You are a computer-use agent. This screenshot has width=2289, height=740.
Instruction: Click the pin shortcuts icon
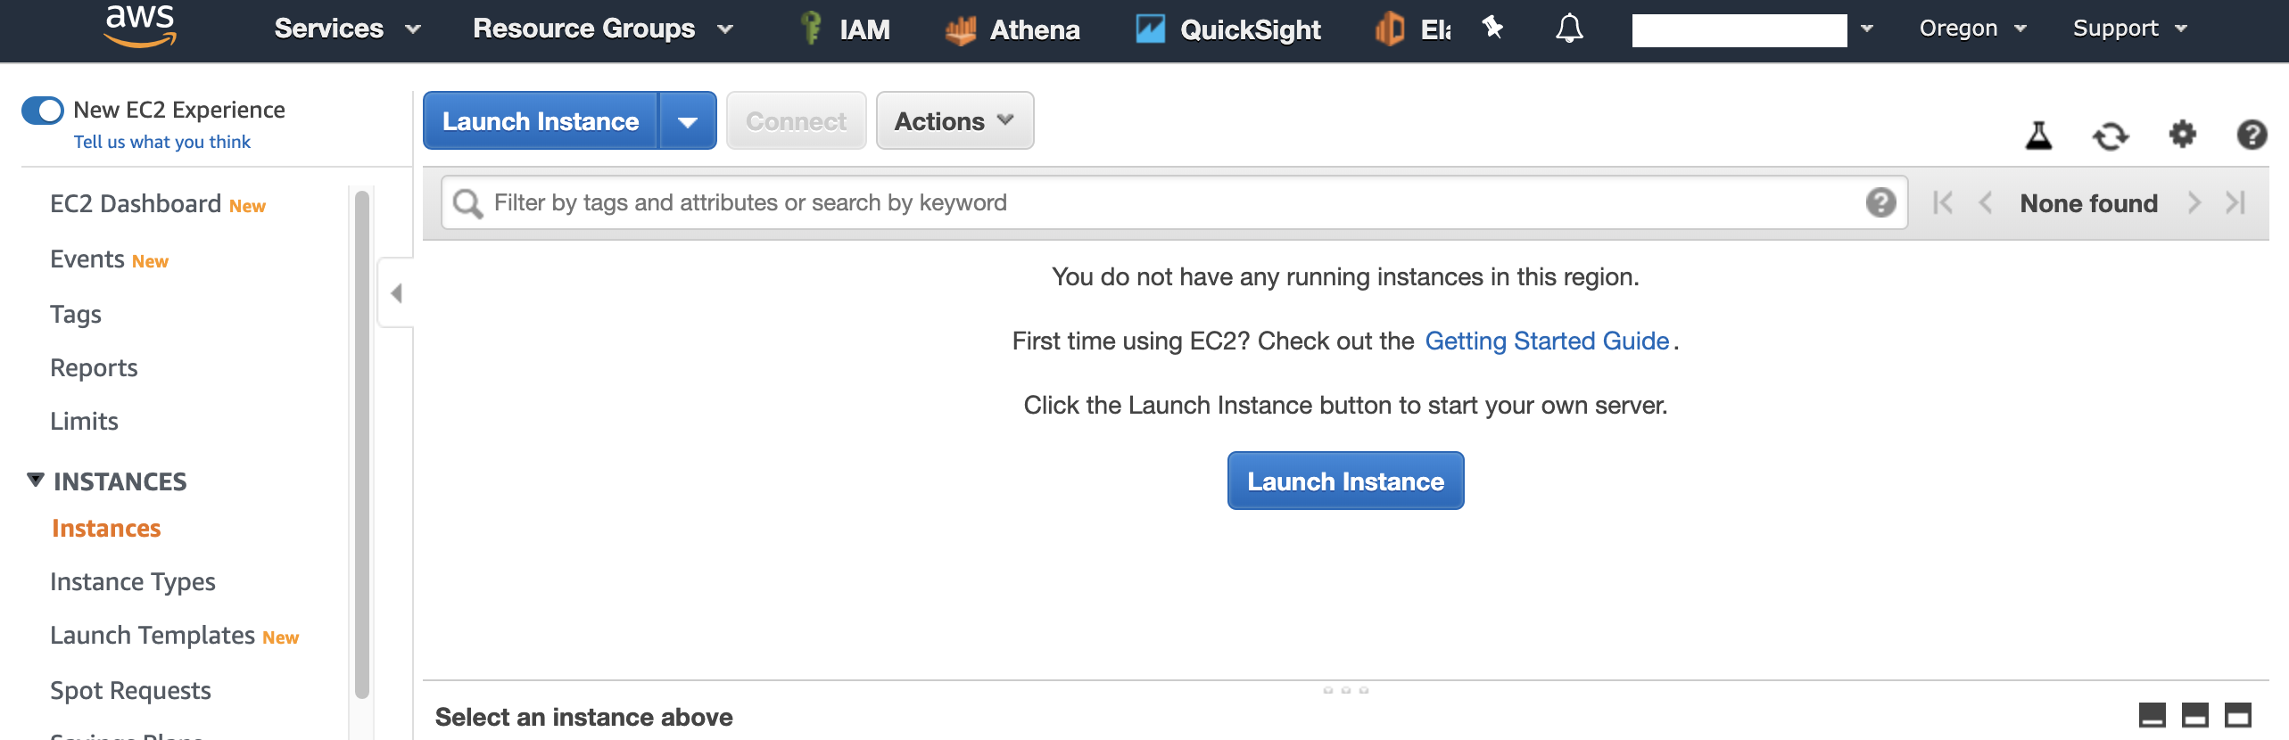pyautogui.click(x=1492, y=29)
